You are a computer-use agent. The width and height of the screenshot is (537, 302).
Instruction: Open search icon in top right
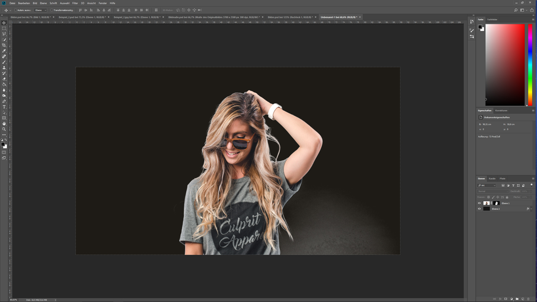[516, 10]
